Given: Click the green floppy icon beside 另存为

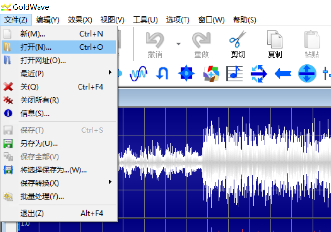Looking at the screenshot, I should pos(8,143).
